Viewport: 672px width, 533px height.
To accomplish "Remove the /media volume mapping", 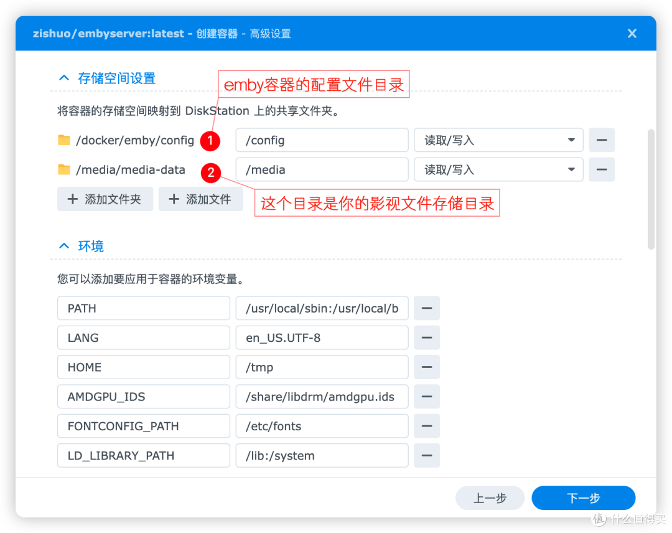I will pyautogui.click(x=601, y=169).
